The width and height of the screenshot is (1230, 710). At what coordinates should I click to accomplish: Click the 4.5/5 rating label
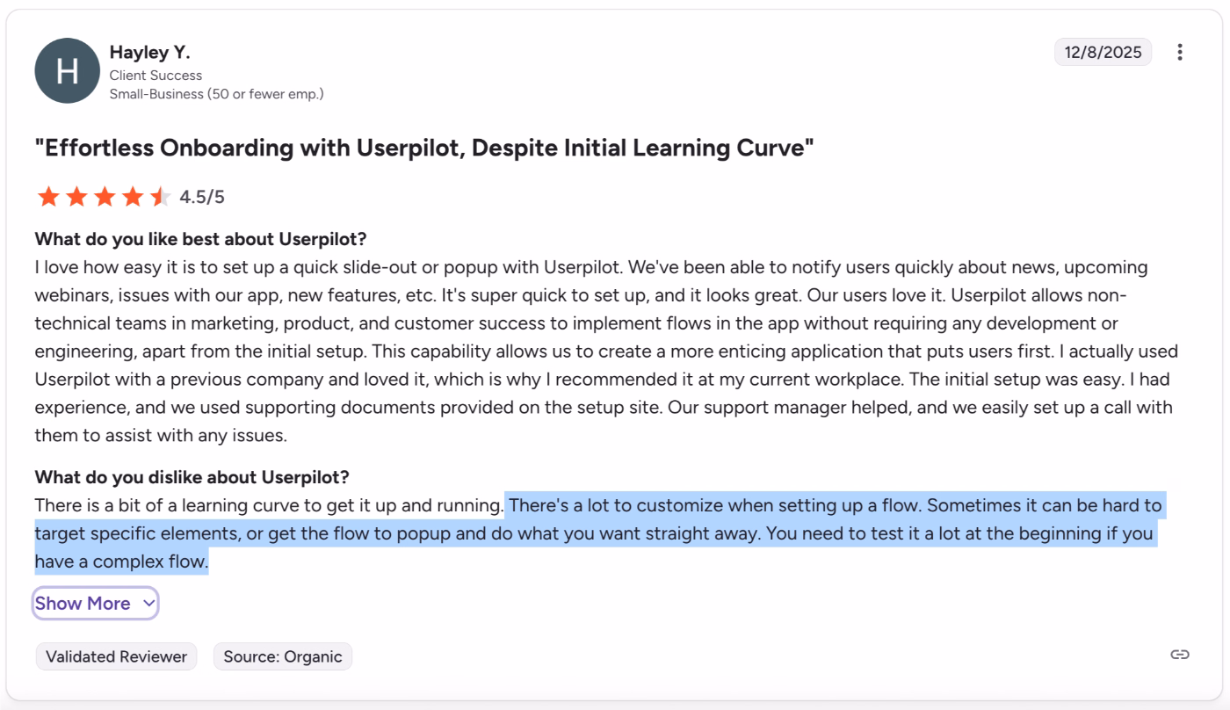[201, 196]
